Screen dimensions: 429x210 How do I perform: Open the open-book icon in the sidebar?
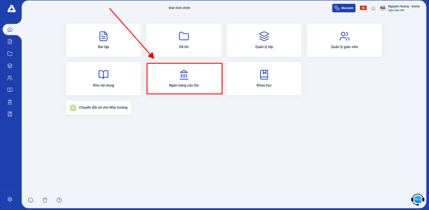point(10,90)
